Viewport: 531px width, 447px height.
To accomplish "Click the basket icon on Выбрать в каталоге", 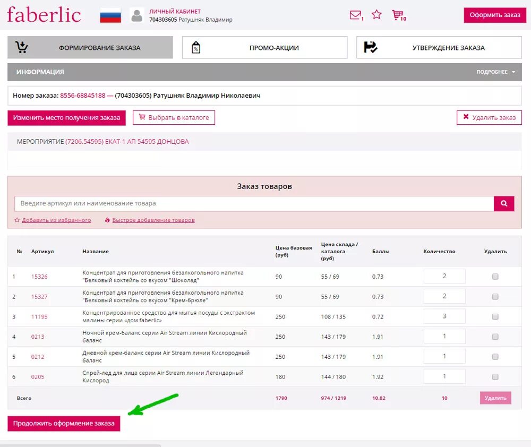I will (x=142, y=117).
